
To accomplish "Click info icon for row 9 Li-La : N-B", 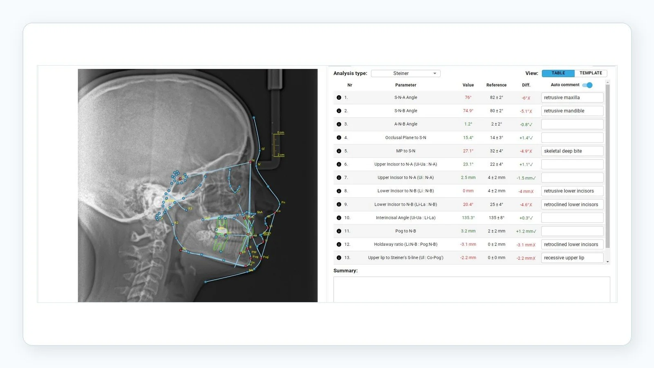I will pos(339,204).
